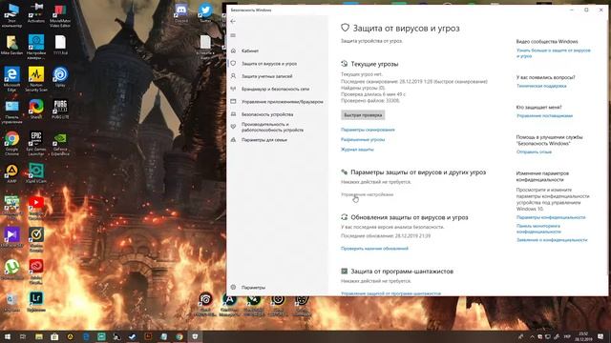Open the notification center on taskbar
The height and width of the screenshot is (343, 611).
tap(600, 336)
